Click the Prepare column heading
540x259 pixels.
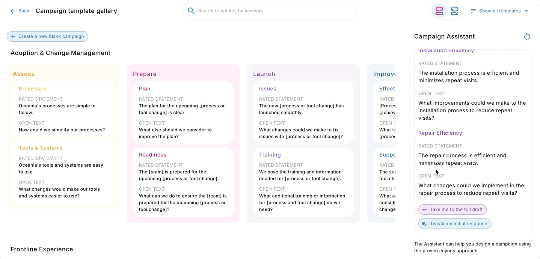[145, 74]
